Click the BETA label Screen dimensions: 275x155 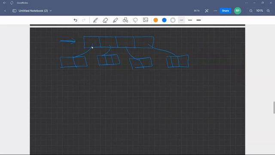[x=197, y=11]
